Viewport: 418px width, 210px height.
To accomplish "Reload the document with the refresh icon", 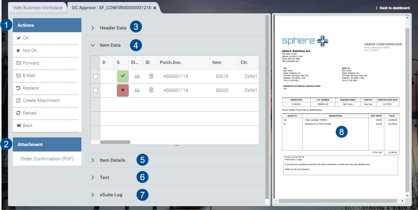I will tap(25, 113).
